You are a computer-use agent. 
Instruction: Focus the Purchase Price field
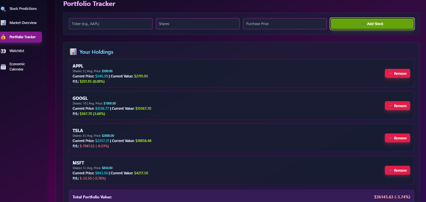285,23
